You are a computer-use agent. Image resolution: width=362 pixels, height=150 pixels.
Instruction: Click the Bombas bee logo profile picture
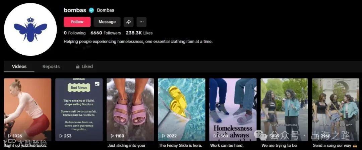click(31, 29)
